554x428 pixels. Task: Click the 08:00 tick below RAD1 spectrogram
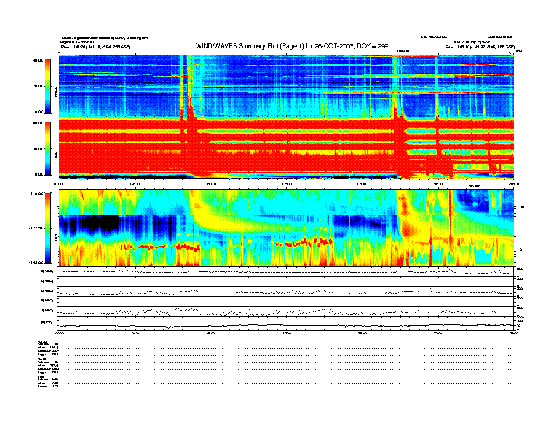point(211,184)
